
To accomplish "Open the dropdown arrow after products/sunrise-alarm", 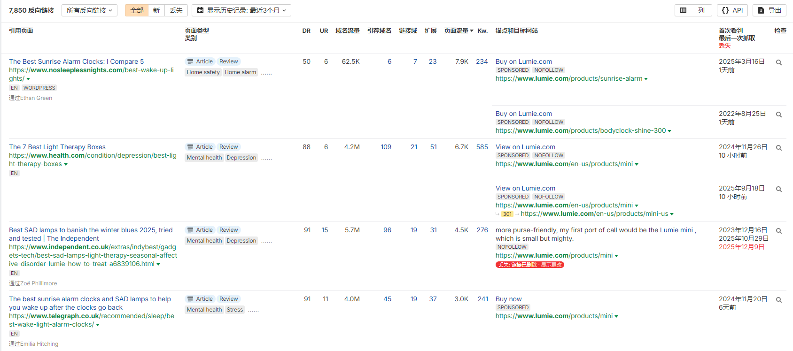I will click(646, 79).
